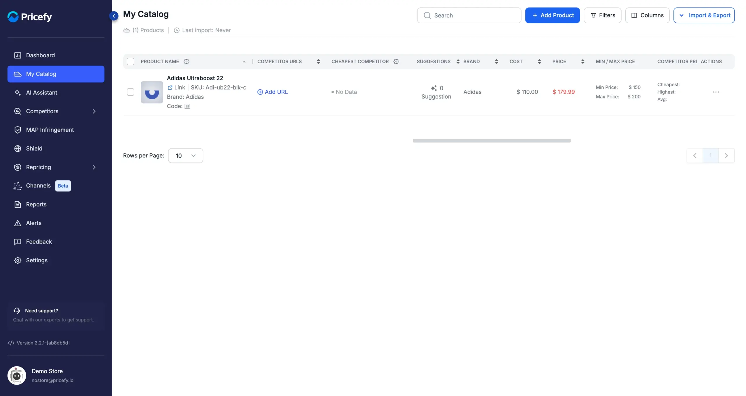Click the barcode icon next to Code
Image resolution: width=746 pixels, height=396 pixels.
187,106
